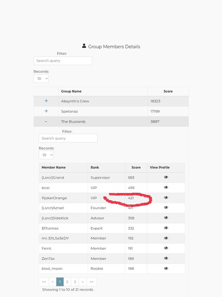Go to page 2 of members
Viewport: 222px width, 297px height.
pos(67,282)
